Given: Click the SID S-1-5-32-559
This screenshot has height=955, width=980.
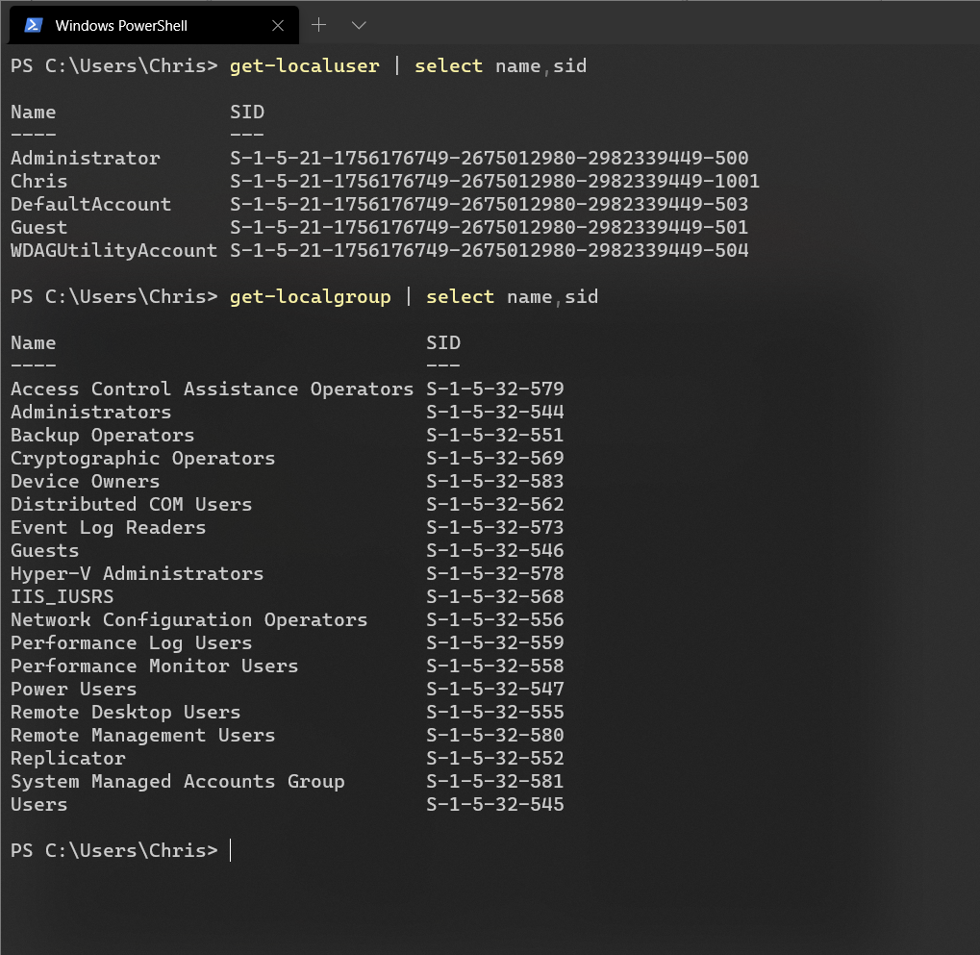Looking at the screenshot, I should 495,643.
